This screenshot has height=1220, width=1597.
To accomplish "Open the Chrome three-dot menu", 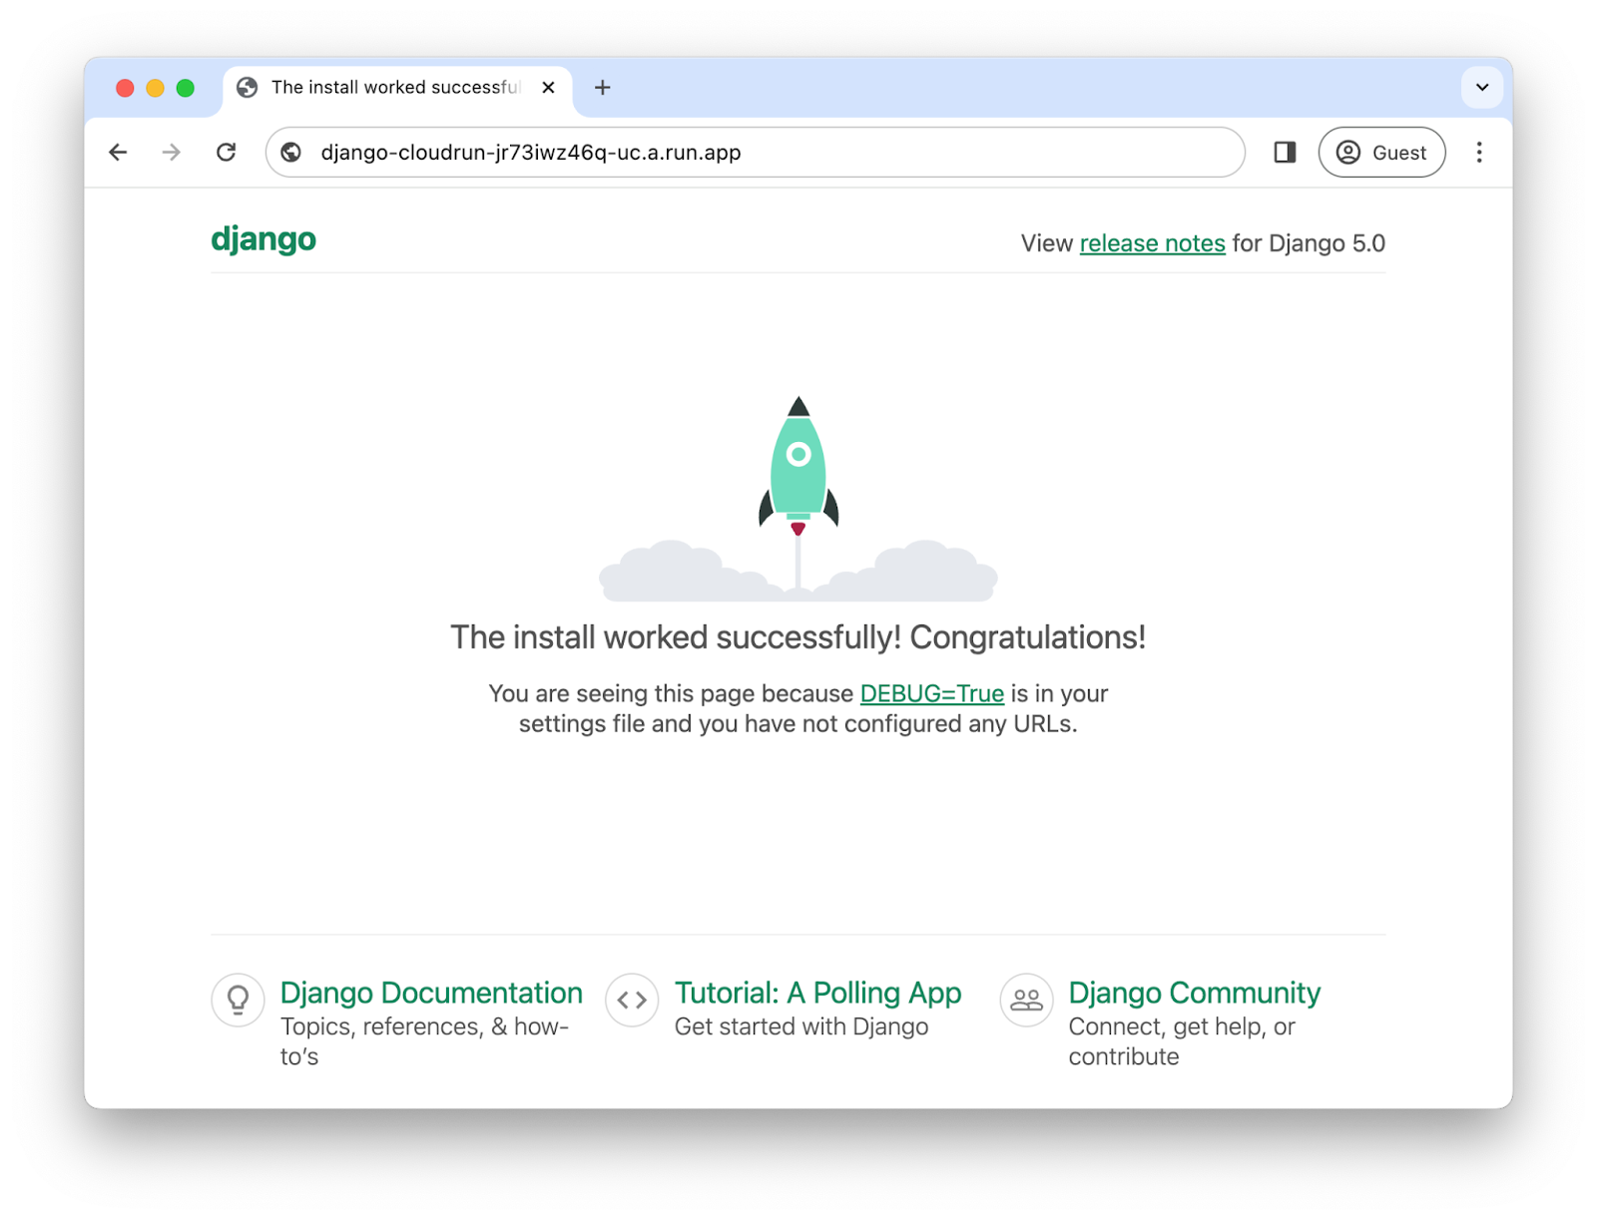I will pos(1479,153).
